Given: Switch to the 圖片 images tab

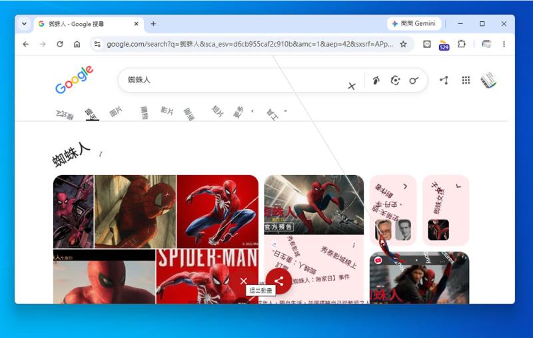Looking at the screenshot, I should point(116,111).
